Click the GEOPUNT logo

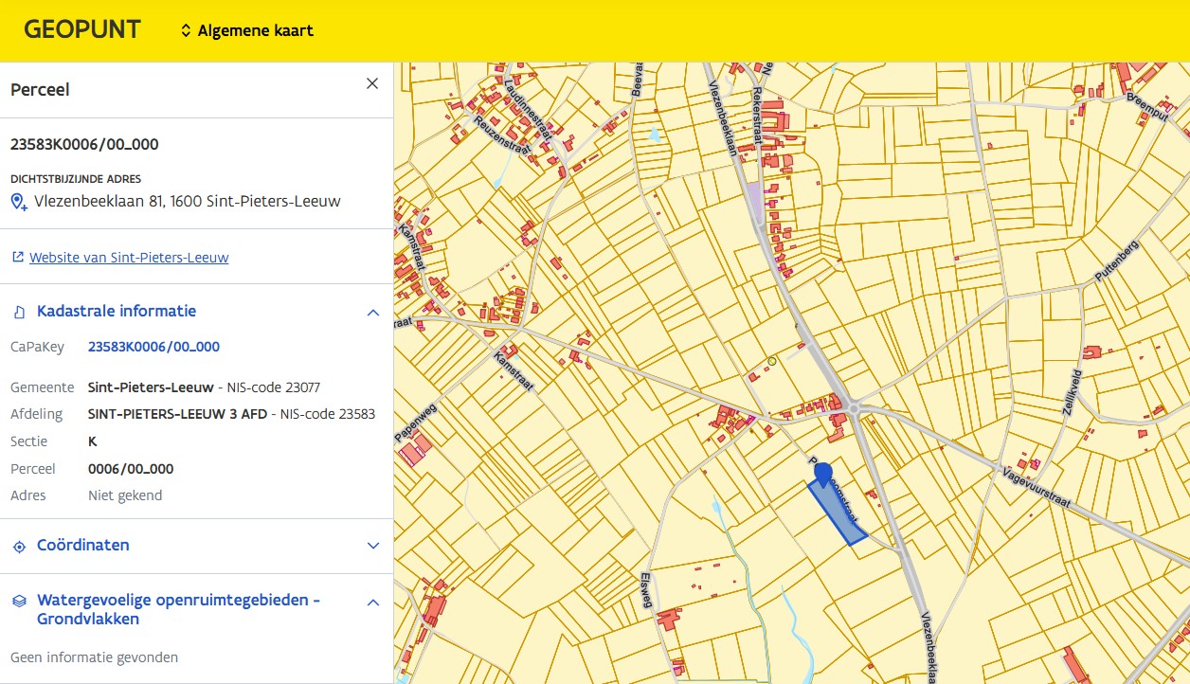point(82,30)
